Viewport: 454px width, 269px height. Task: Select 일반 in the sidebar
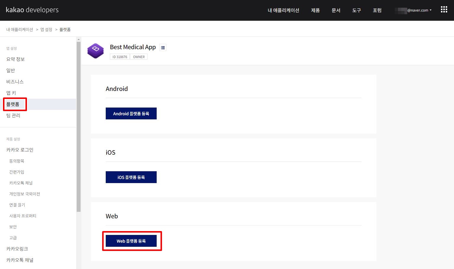(x=11, y=71)
